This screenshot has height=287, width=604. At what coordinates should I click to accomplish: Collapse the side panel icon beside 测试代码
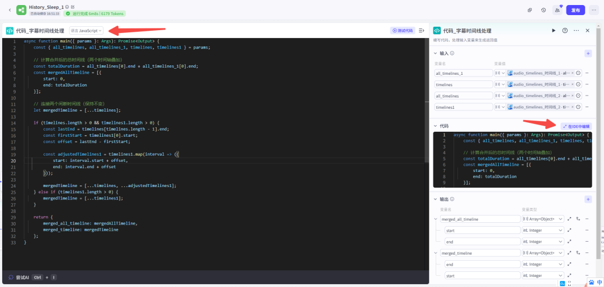pos(422,30)
